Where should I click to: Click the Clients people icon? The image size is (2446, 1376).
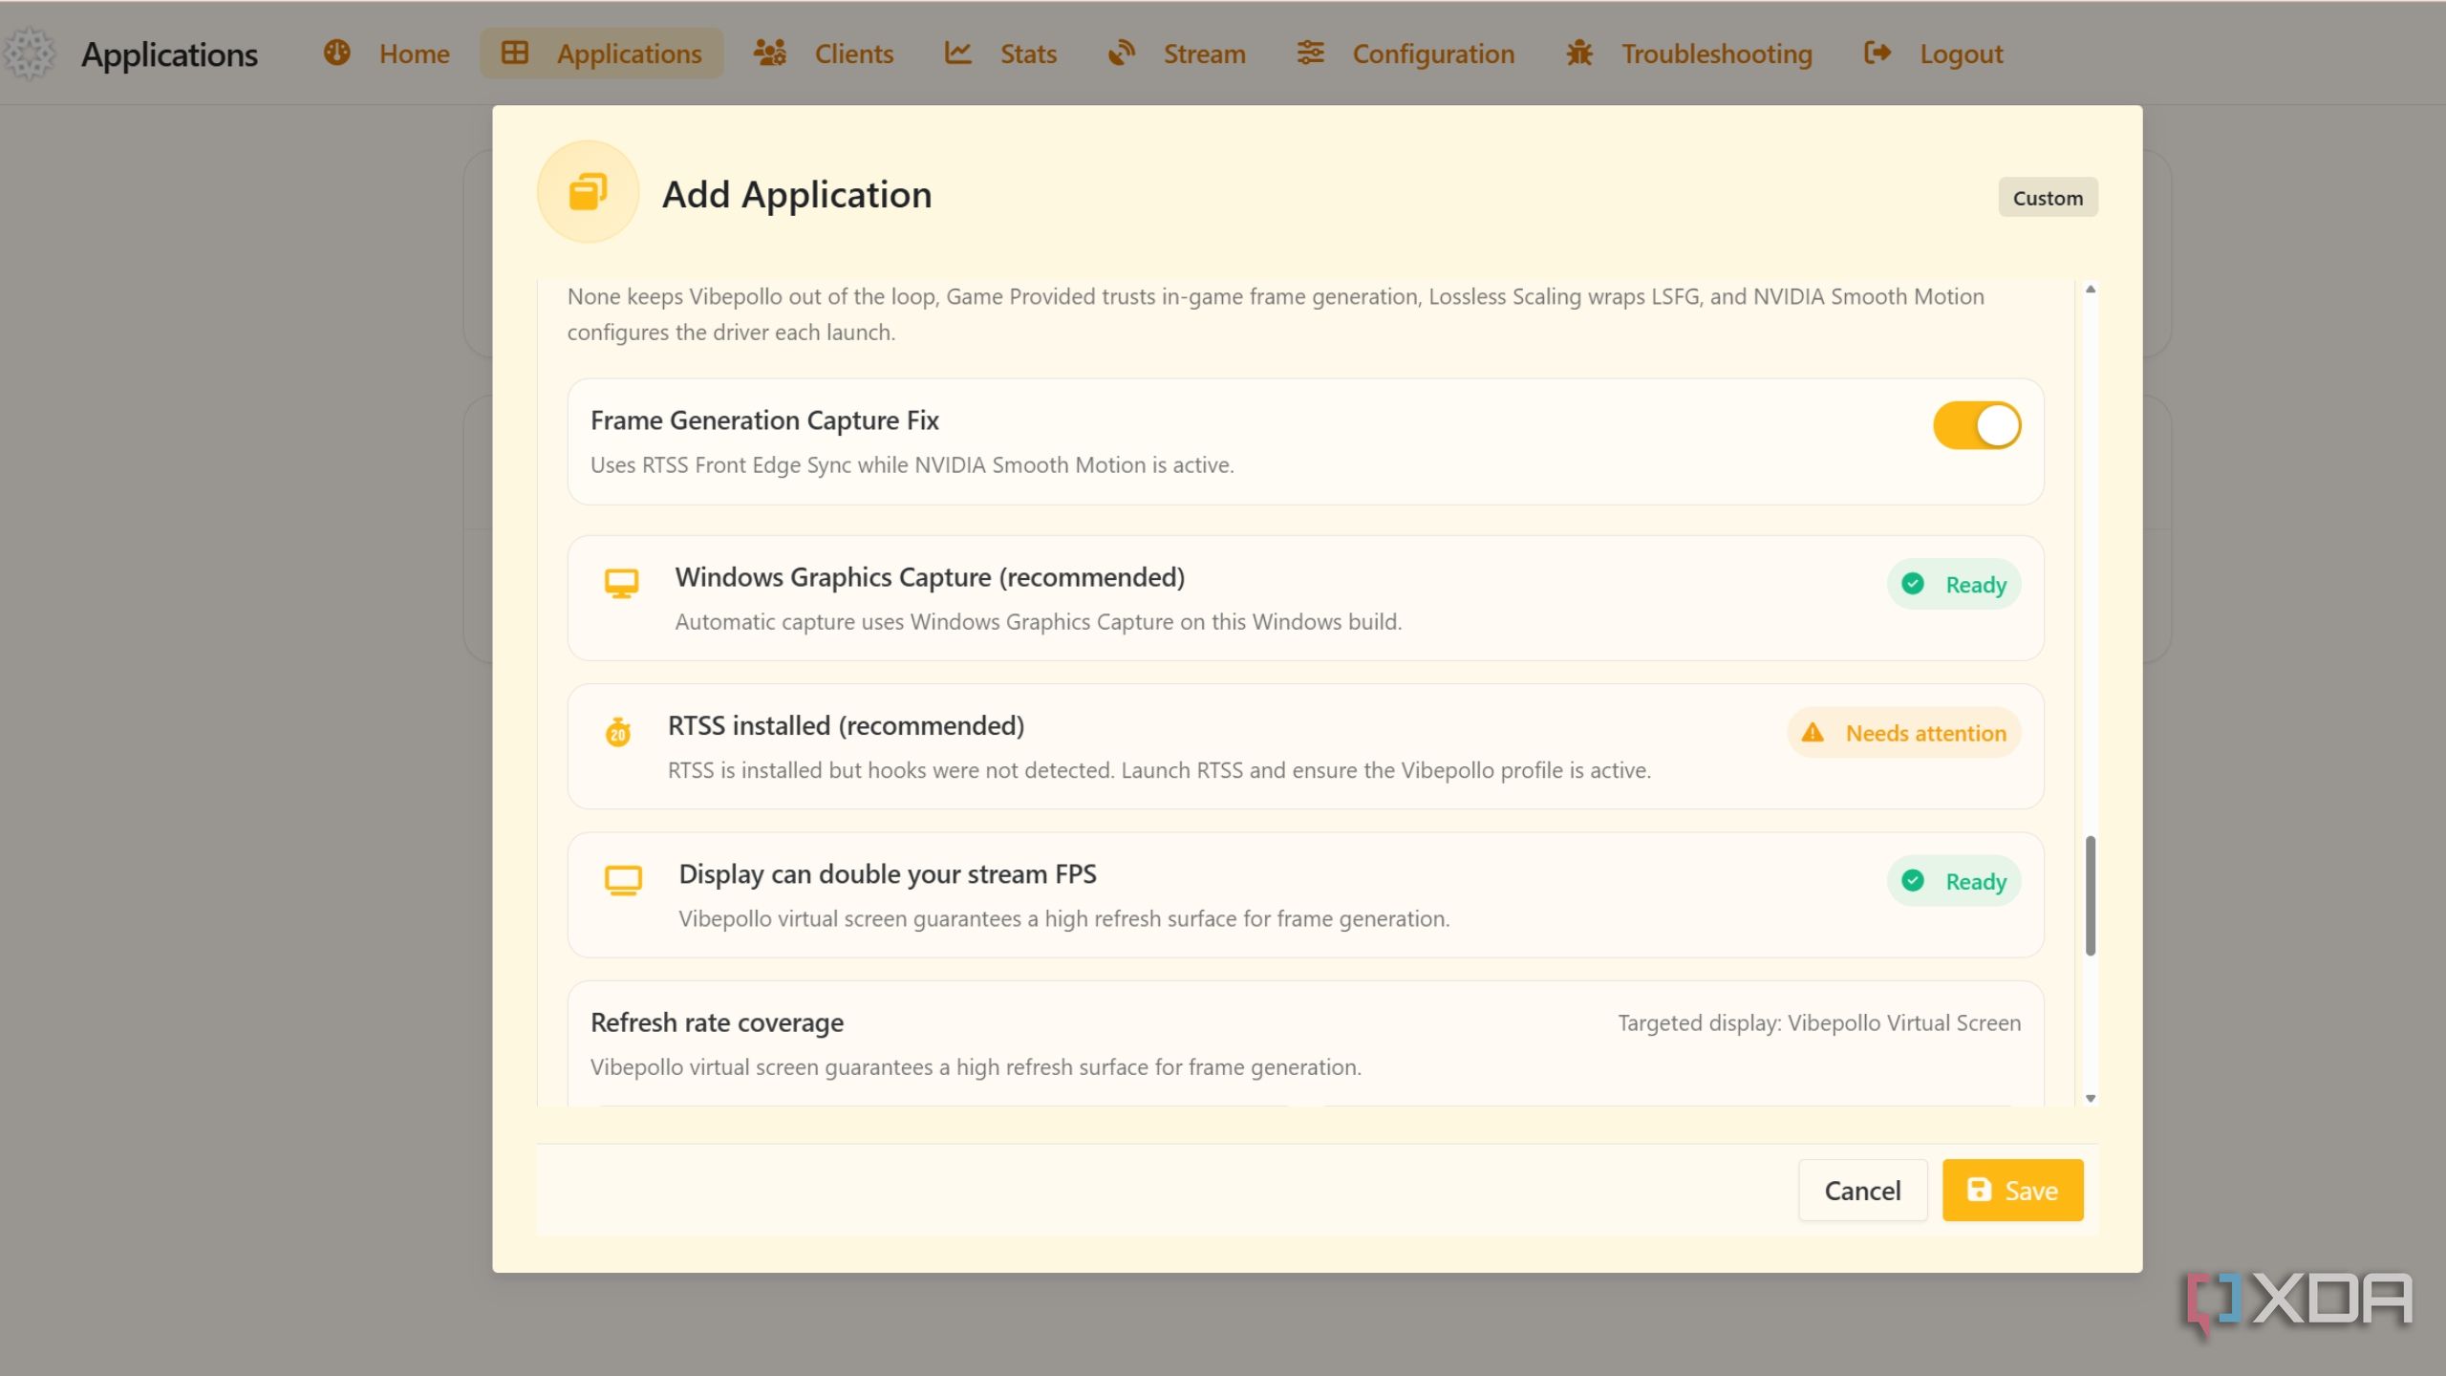(769, 53)
